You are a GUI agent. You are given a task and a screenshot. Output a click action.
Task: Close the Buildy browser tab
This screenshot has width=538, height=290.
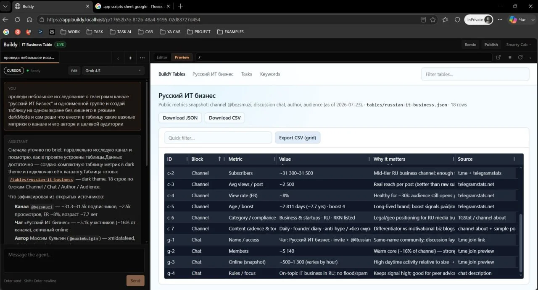[88, 6]
